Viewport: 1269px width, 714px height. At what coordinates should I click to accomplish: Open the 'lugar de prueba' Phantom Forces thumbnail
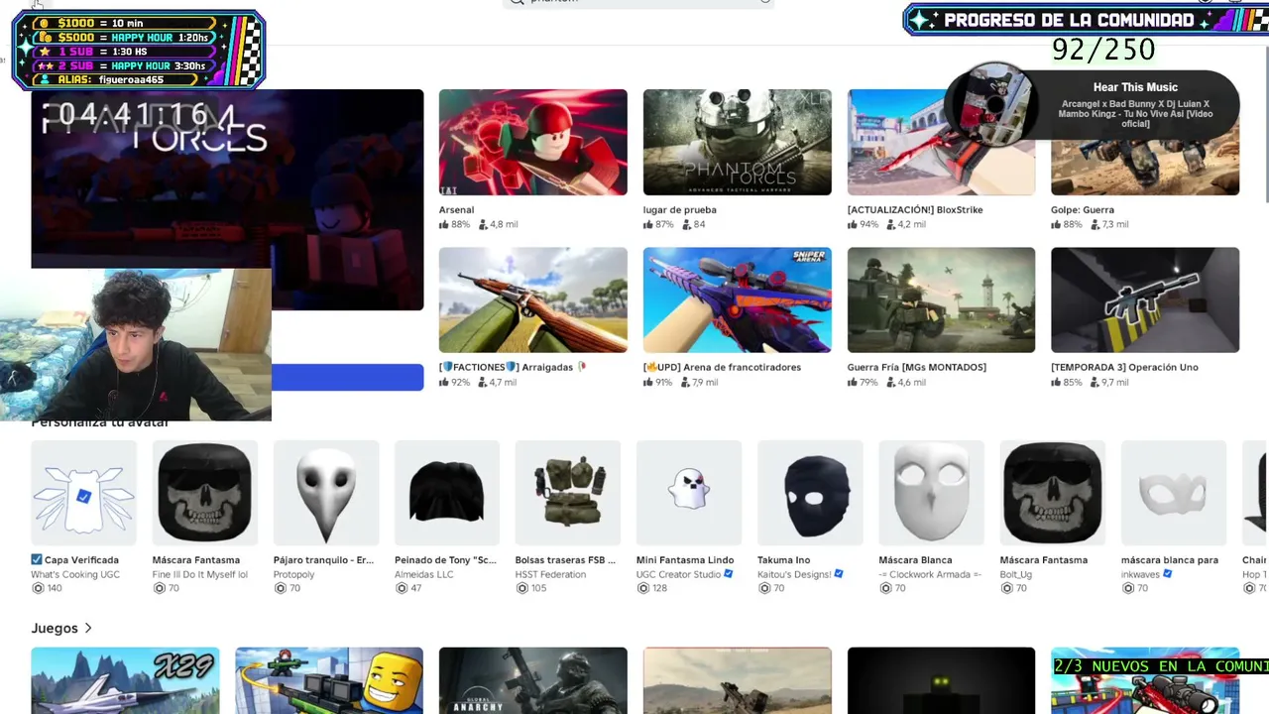[x=738, y=142]
